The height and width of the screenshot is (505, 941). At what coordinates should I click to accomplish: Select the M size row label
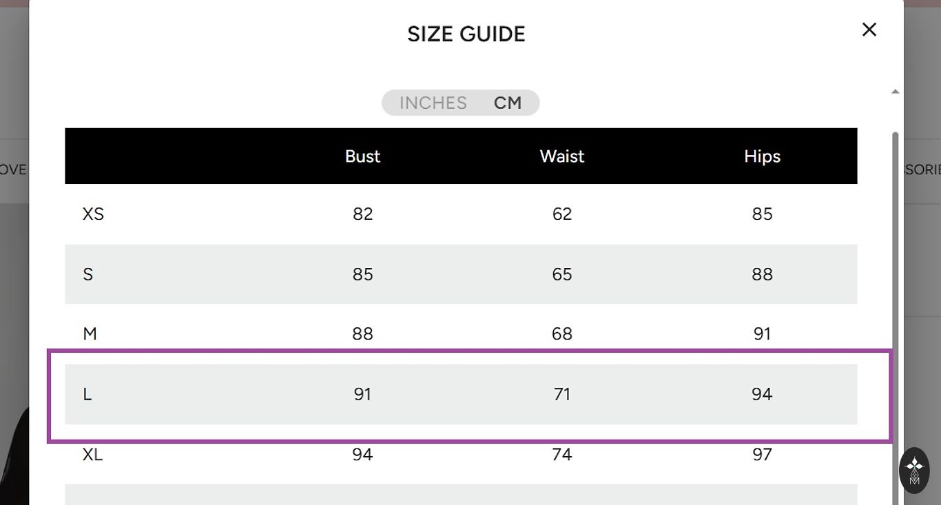pyautogui.click(x=90, y=334)
